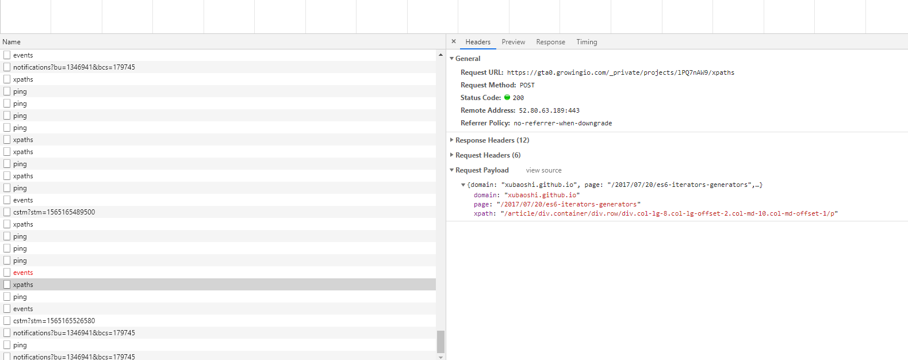Image resolution: width=908 pixels, height=360 pixels.
Task: Click the Status Code 200 value
Action: [518, 98]
